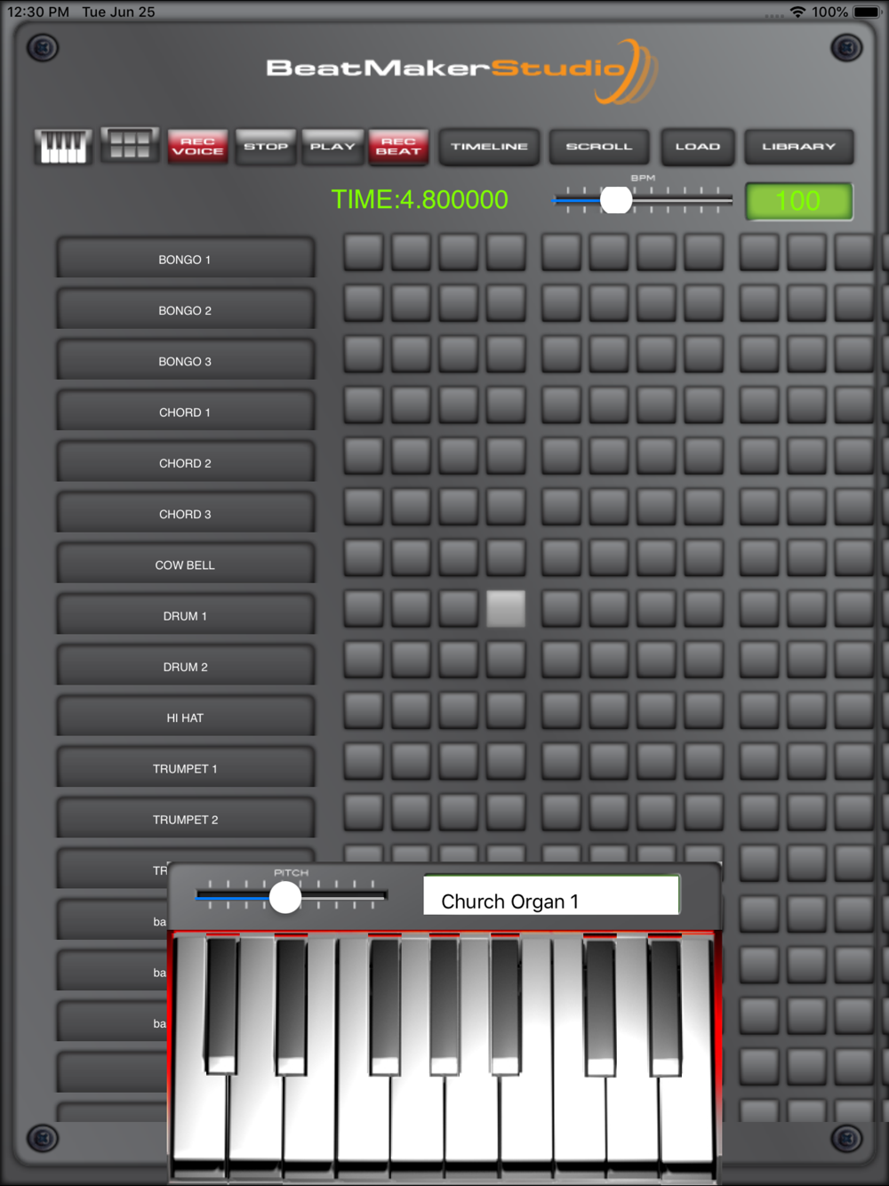Stop playback with the STOP button
The width and height of the screenshot is (889, 1186).
(266, 147)
